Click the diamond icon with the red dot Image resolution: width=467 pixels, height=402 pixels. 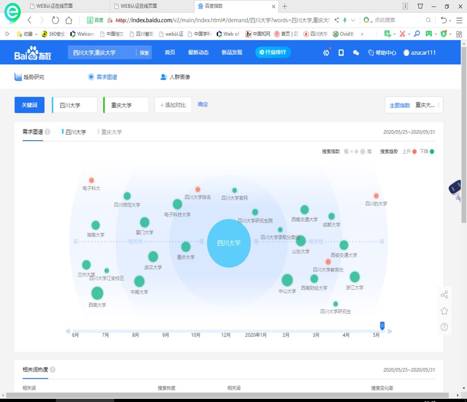coord(326,52)
